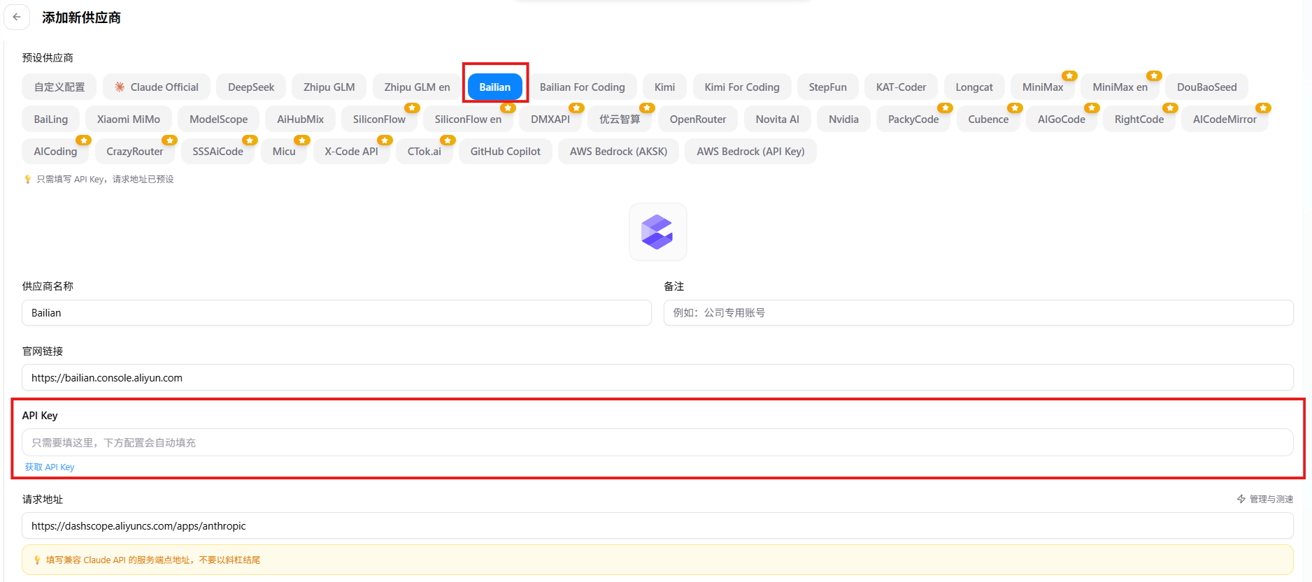Choose the CrazyRouter preset

pos(135,152)
